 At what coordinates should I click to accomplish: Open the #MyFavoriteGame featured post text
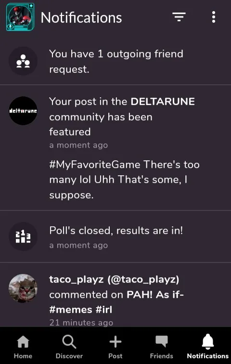(124, 180)
